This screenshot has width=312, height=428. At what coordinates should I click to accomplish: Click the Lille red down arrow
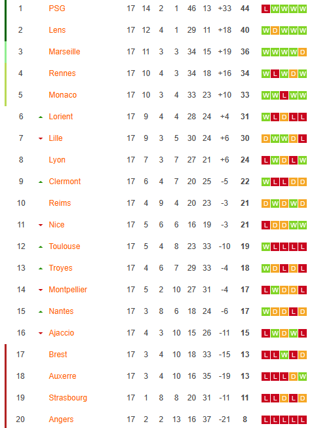pyautogui.click(x=41, y=139)
